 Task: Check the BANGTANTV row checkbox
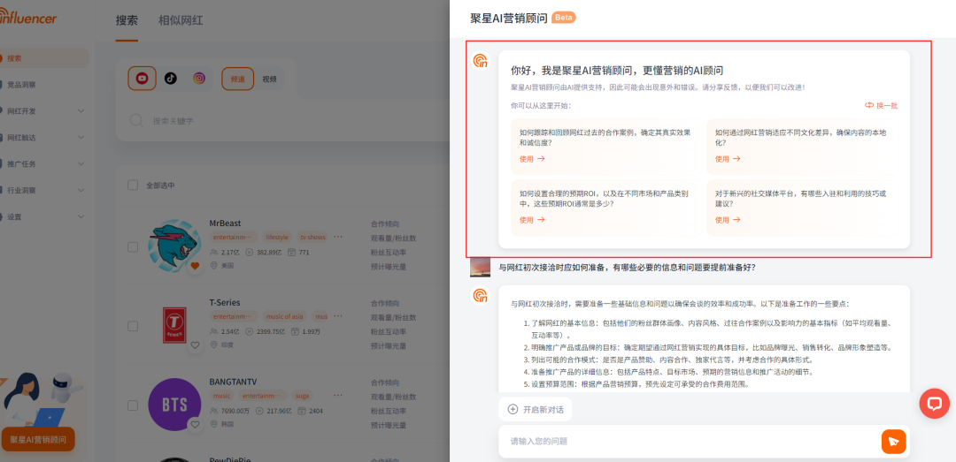[132, 405]
